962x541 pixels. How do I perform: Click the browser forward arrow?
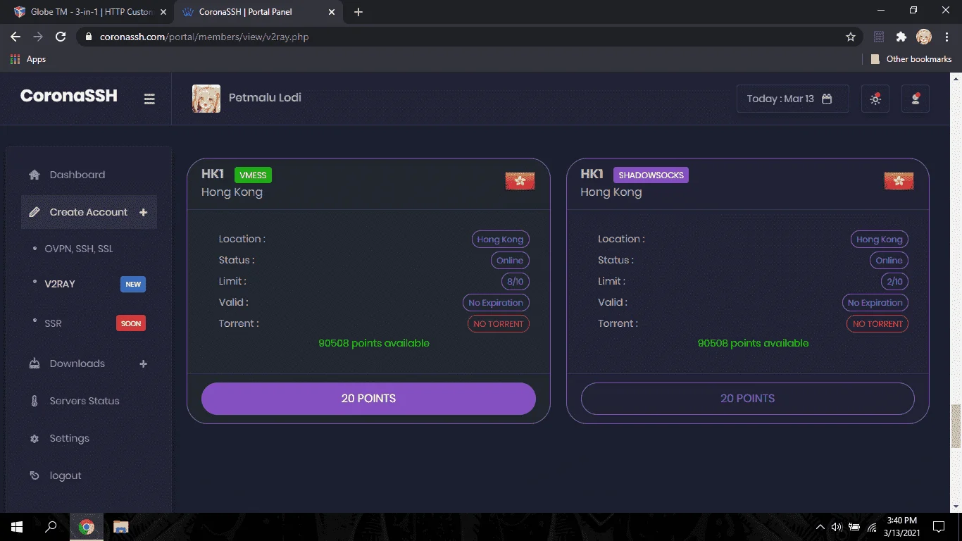(x=38, y=37)
